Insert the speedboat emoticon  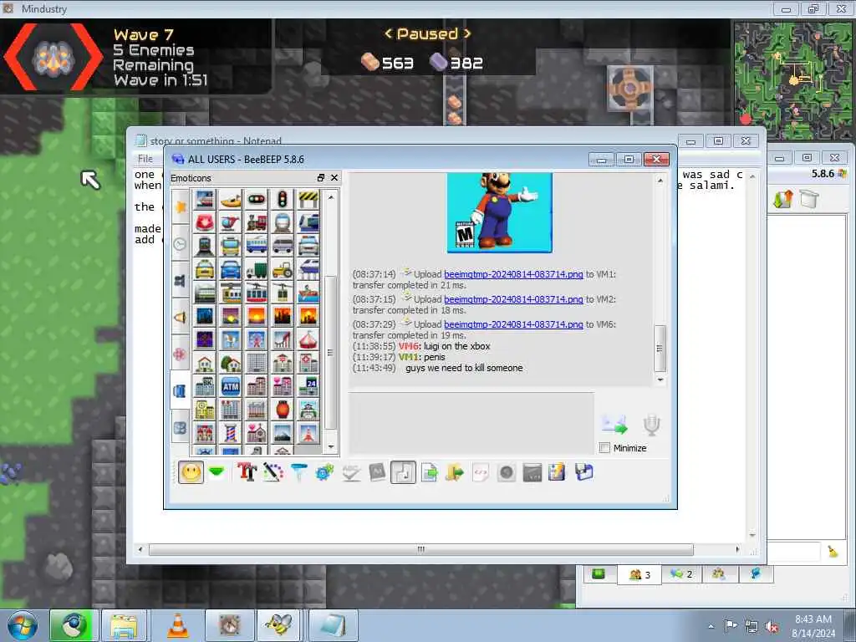pyautogui.click(x=231, y=200)
